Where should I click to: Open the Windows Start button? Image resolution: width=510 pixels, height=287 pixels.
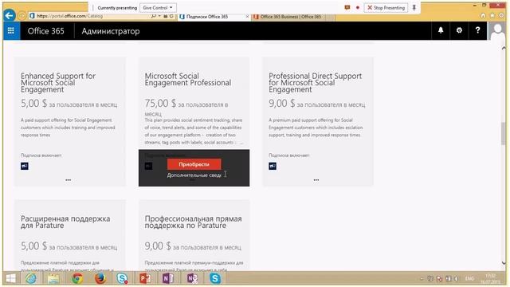[10, 278]
